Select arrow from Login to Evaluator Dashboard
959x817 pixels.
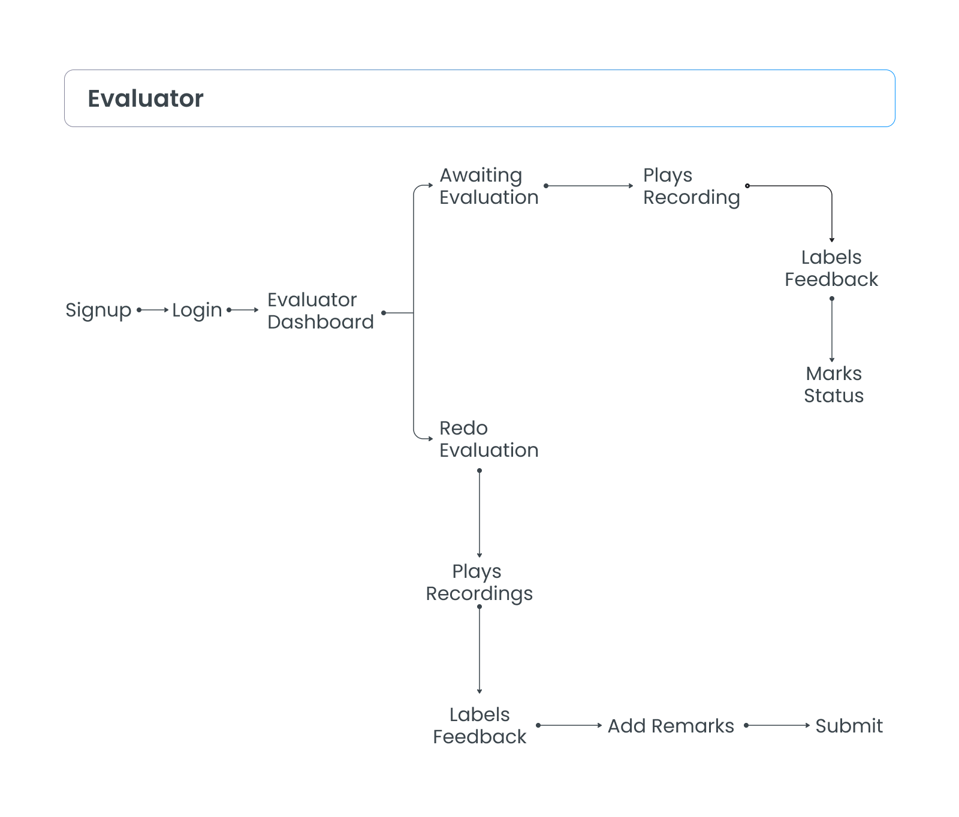coord(243,310)
